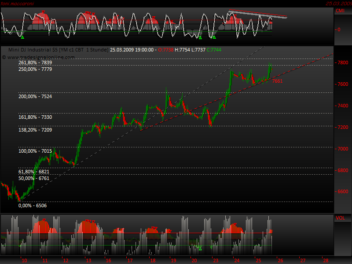Click the timestamp '25.03.2009 19:00:00'
The height and width of the screenshot is (264, 352).
tap(132, 50)
